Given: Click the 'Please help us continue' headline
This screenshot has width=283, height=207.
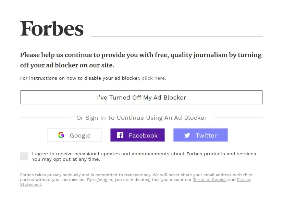Looking at the screenshot, I should point(141,60).
